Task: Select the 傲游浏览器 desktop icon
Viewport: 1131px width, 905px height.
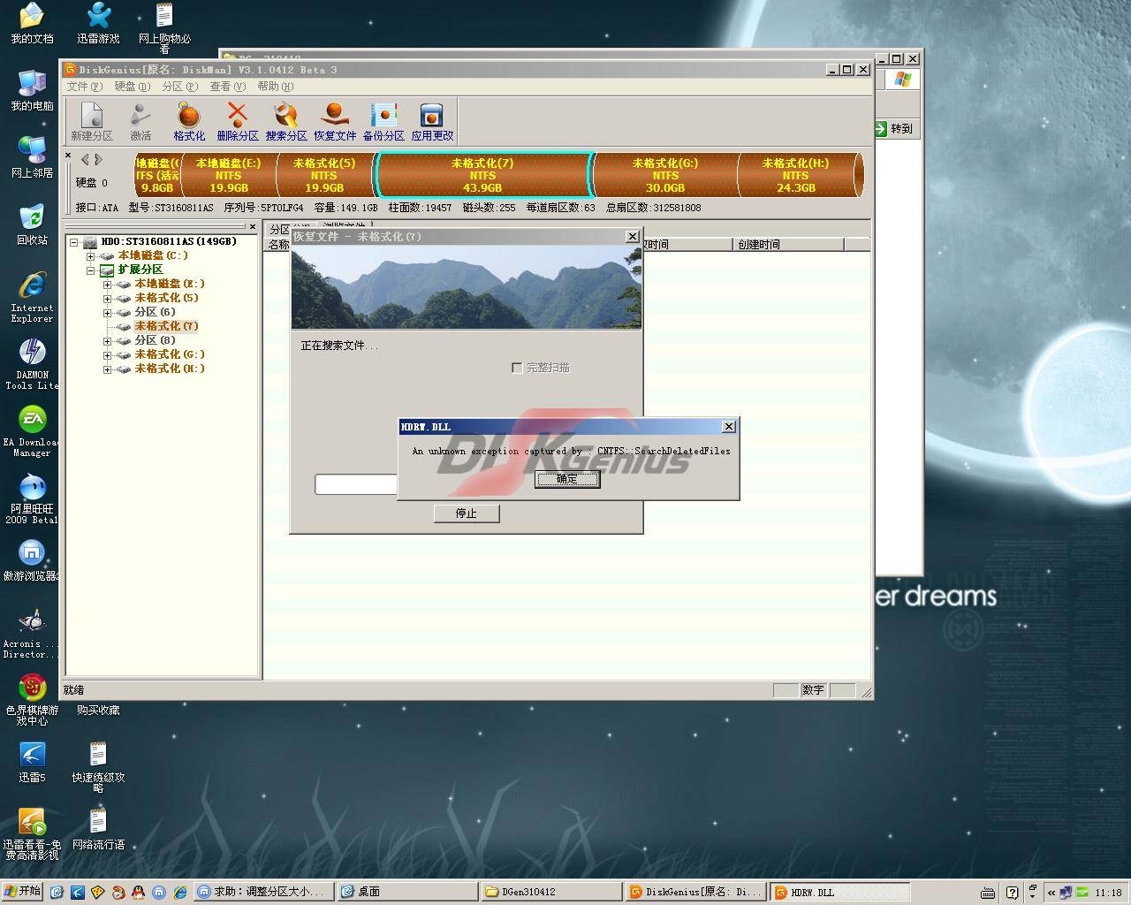Action: point(32,560)
